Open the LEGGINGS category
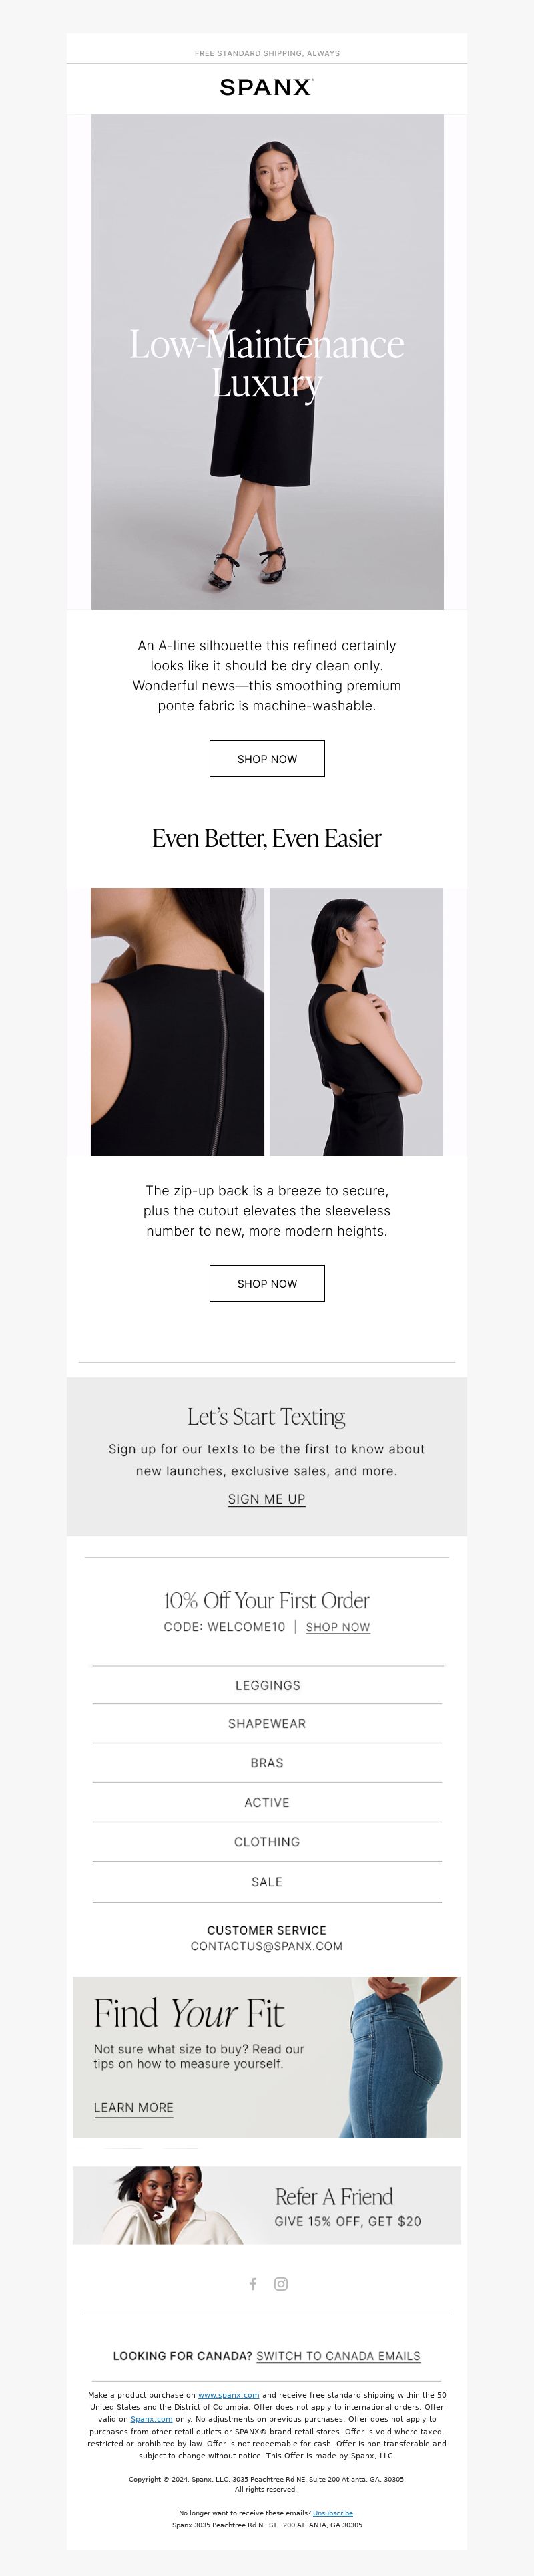The height and width of the screenshot is (2576, 534). 266,1685
